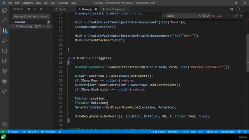Image resolution: width=249 pixels, height=140 pixels.
Task: Open the Selection menu
Action: [28, 3]
